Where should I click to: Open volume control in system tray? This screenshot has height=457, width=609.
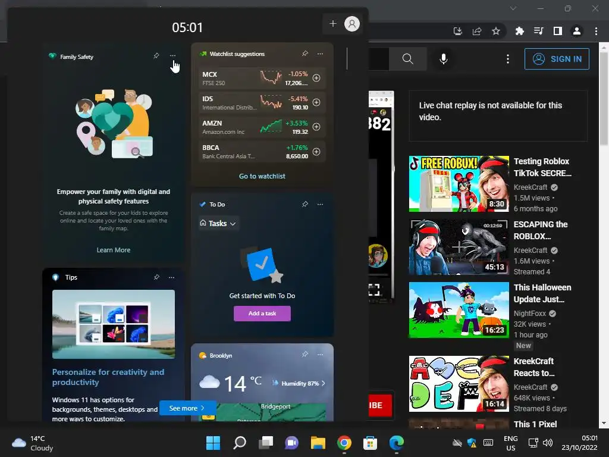pyautogui.click(x=548, y=443)
